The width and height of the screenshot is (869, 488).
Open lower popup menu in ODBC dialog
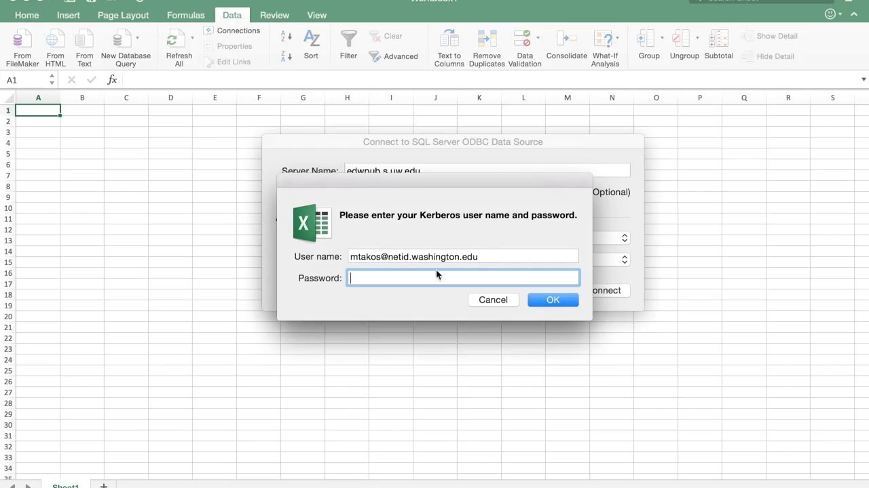625,260
